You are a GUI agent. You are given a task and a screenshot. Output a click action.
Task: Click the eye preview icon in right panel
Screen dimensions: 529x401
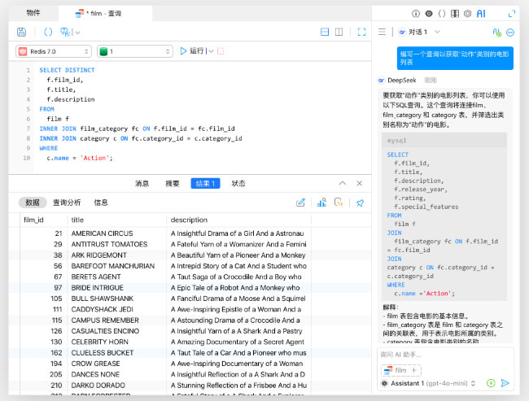pos(429,14)
